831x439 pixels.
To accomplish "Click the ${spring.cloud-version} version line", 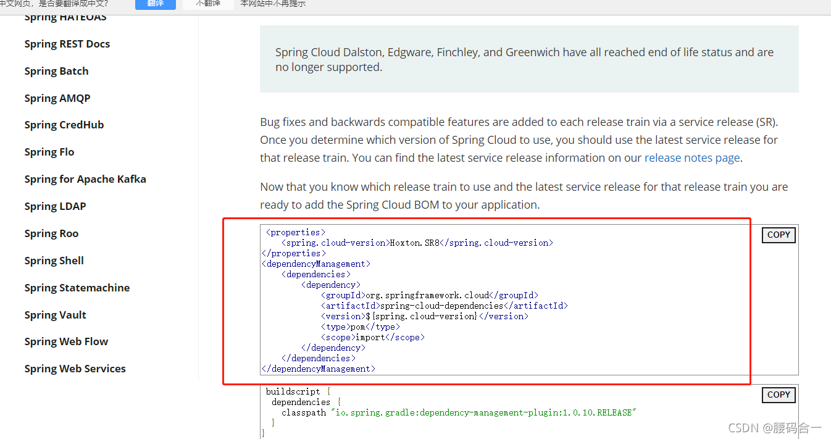I will (425, 316).
